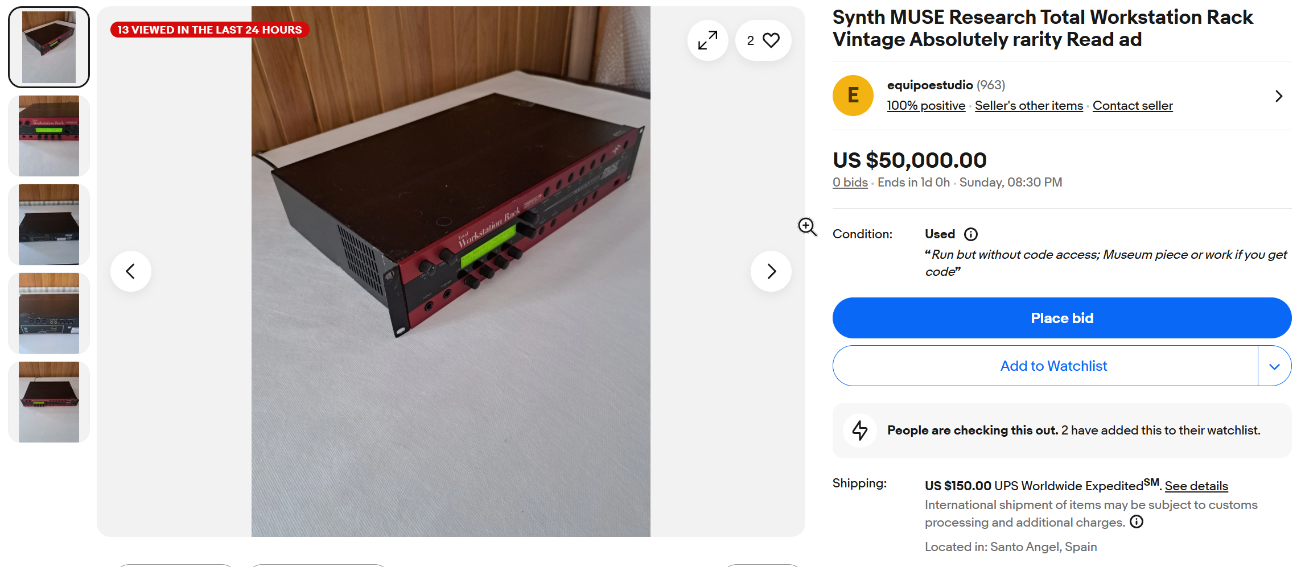Open Watchlist dropdown arrow
Image resolution: width=1305 pixels, height=567 pixels.
click(1274, 366)
